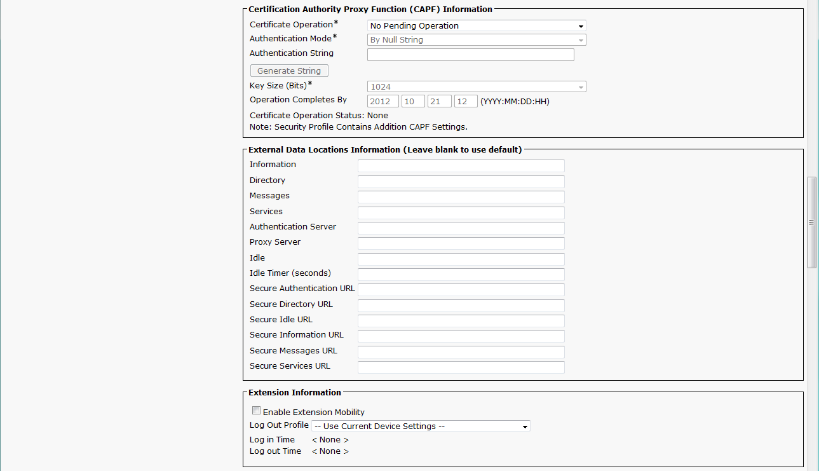This screenshot has width=819, height=471.
Task: Focus the Authentication Server field
Action: pos(461,228)
